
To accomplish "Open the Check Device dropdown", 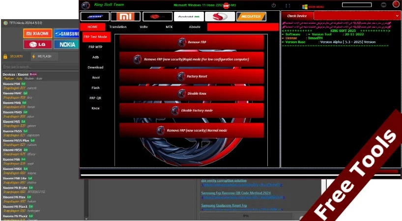I will pos(364,16).
